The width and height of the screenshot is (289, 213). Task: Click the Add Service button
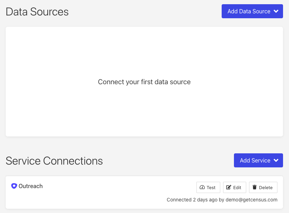click(x=255, y=160)
